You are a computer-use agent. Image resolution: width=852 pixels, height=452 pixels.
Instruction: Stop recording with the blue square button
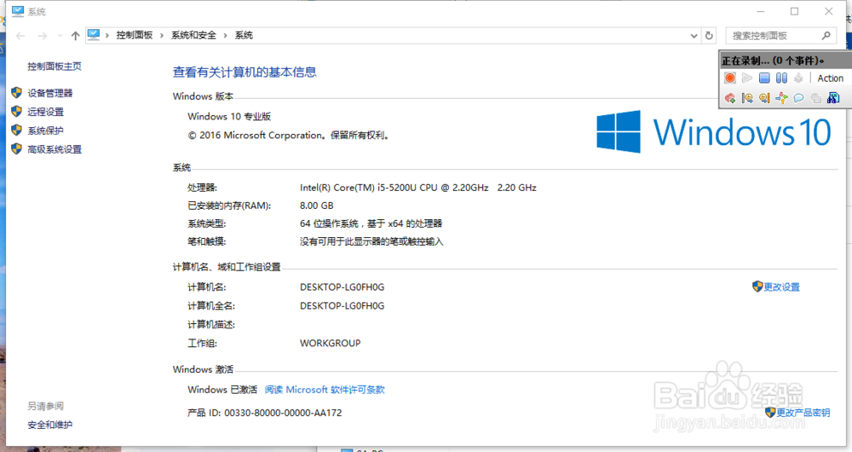click(x=764, y=78)
